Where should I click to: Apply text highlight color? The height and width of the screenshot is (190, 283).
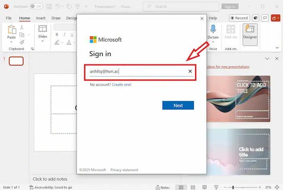57,42
